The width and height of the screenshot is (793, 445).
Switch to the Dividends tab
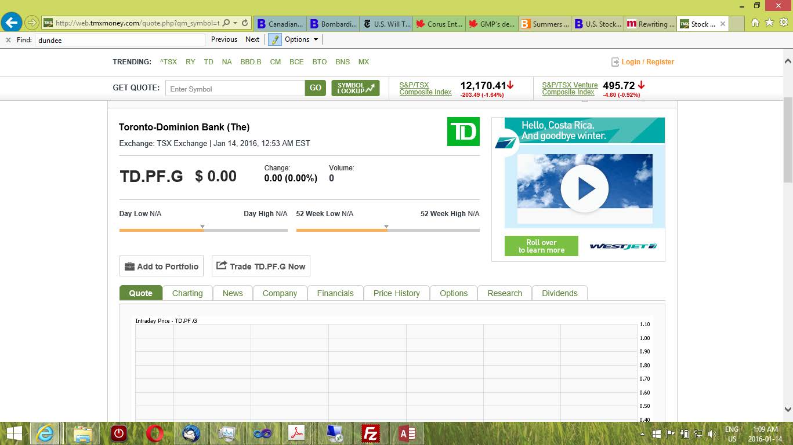[559, 293]
